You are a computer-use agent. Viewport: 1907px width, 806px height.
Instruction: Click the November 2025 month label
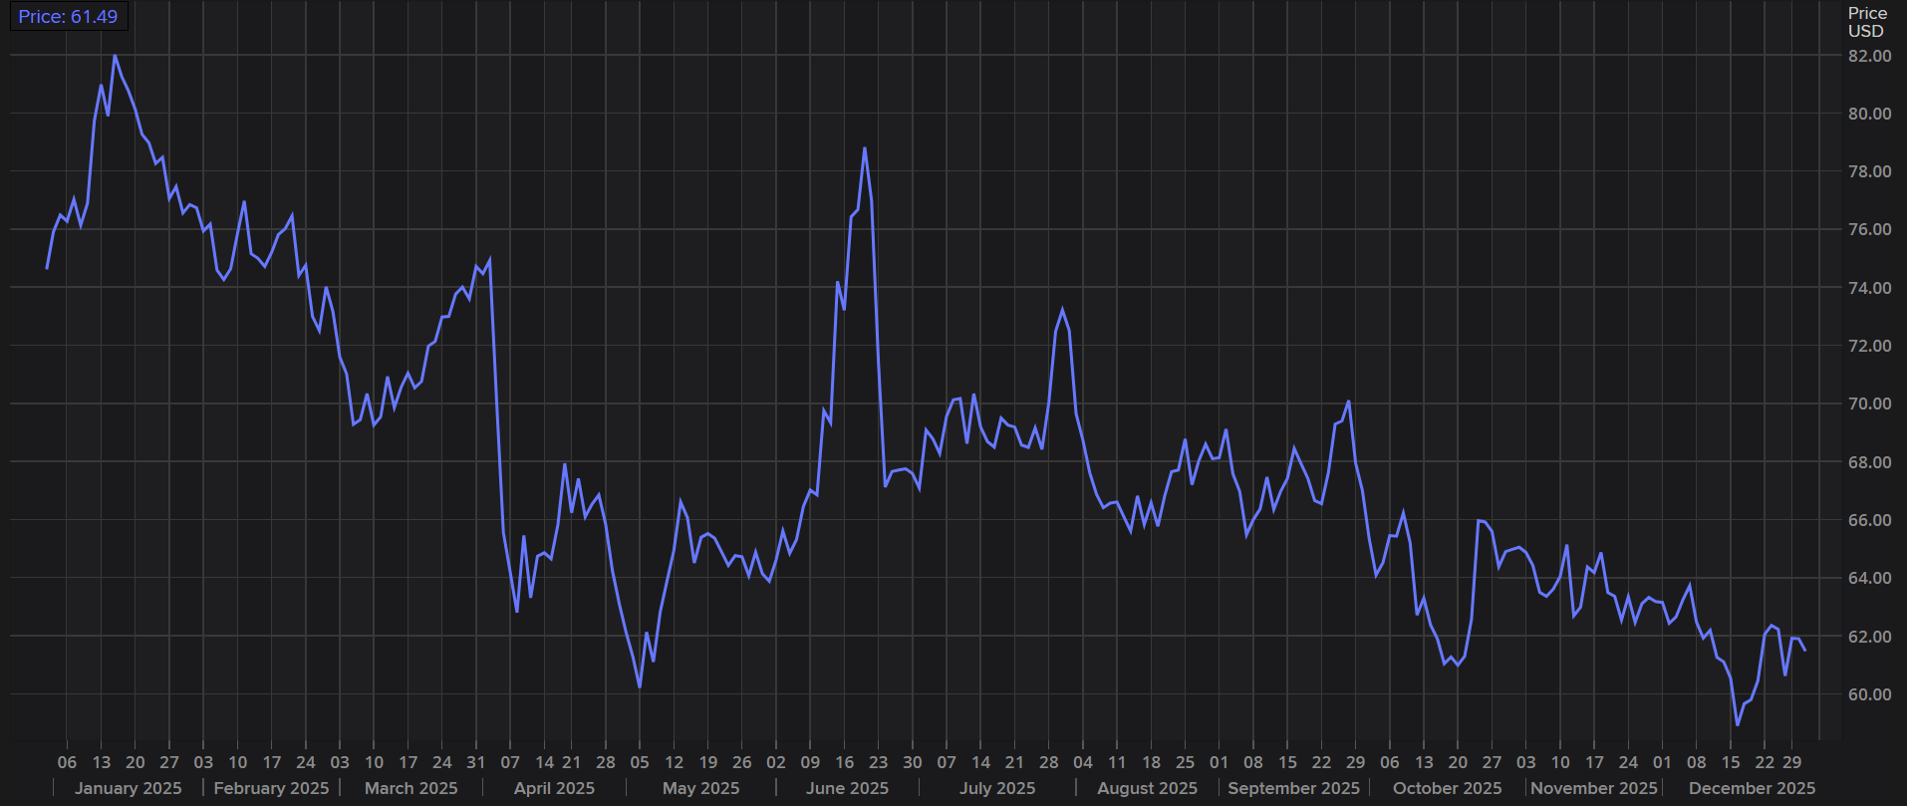1594,788
